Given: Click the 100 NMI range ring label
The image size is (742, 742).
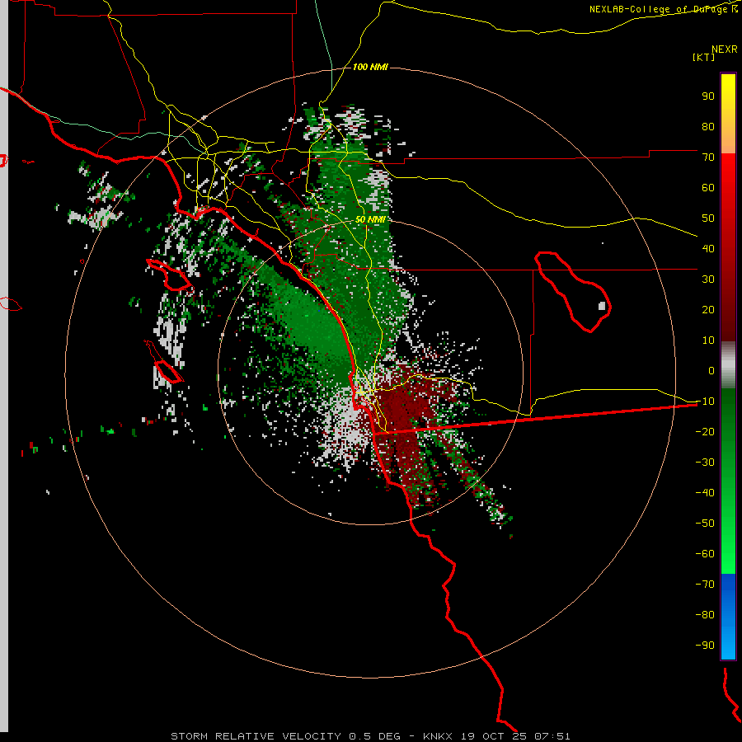Looking at the screenshot, I should coord(370,68).
